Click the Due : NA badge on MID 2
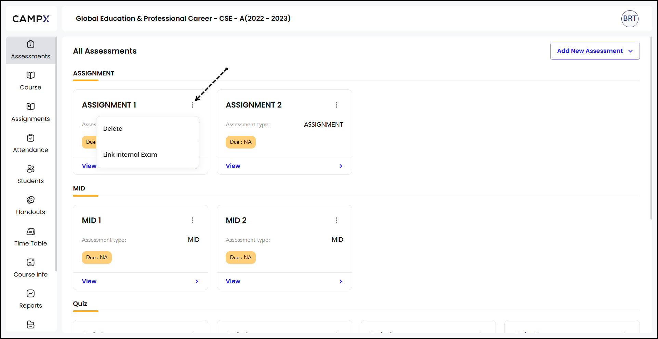Viewport: 658px width, 339px height. tap(241, 257)
